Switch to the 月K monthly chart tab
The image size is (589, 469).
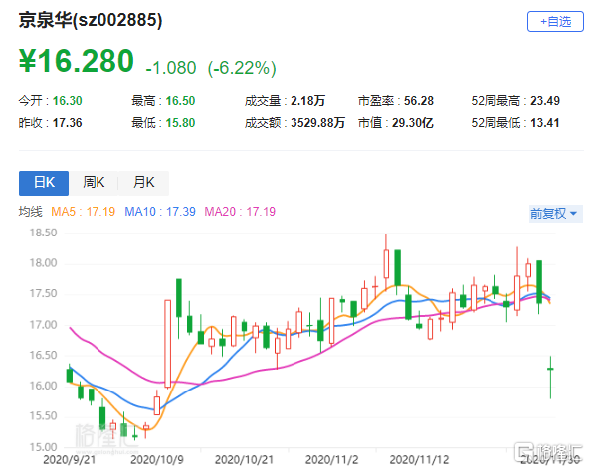coord(143,183)
